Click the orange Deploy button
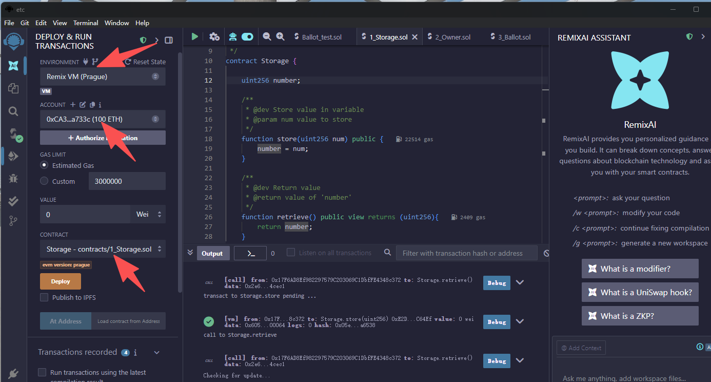 [x=61, y=281]
